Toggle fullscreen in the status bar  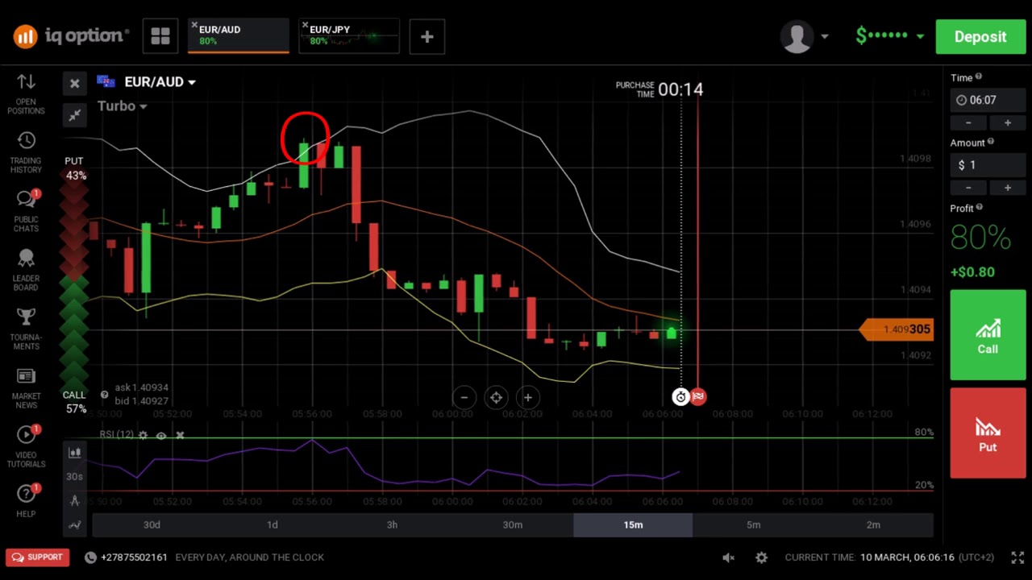pyautogui.click(x=1017, y=557)
